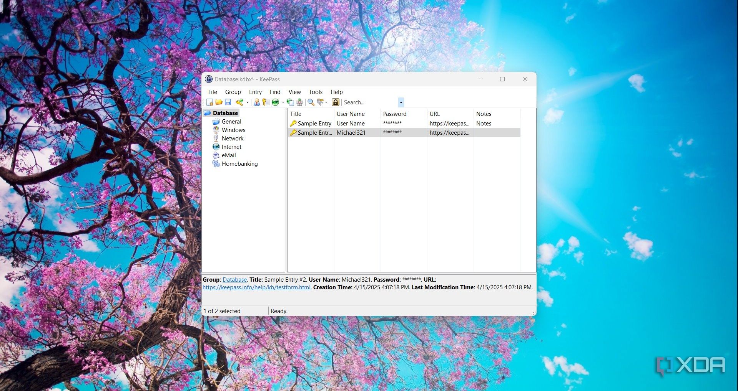Open a database with the folder icon
The height and width of the screenshot is (391, 738).
point(219,102)
